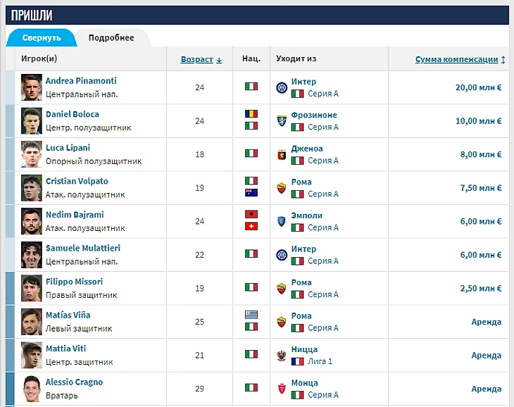The height and width of the screenshot is (407, 514).
Task: Open Matías Viña player profile
Action: click(x=68, y=315)
